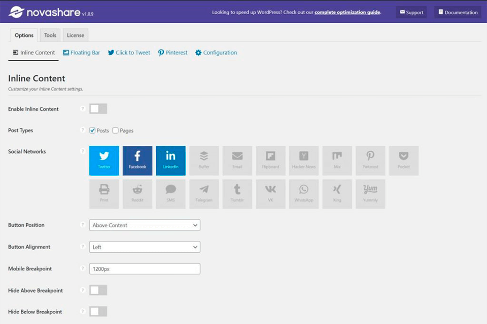Enable the Buffer network button
Image resolution: width=487 pixels, height=324 pixels.
click(204, 160)
